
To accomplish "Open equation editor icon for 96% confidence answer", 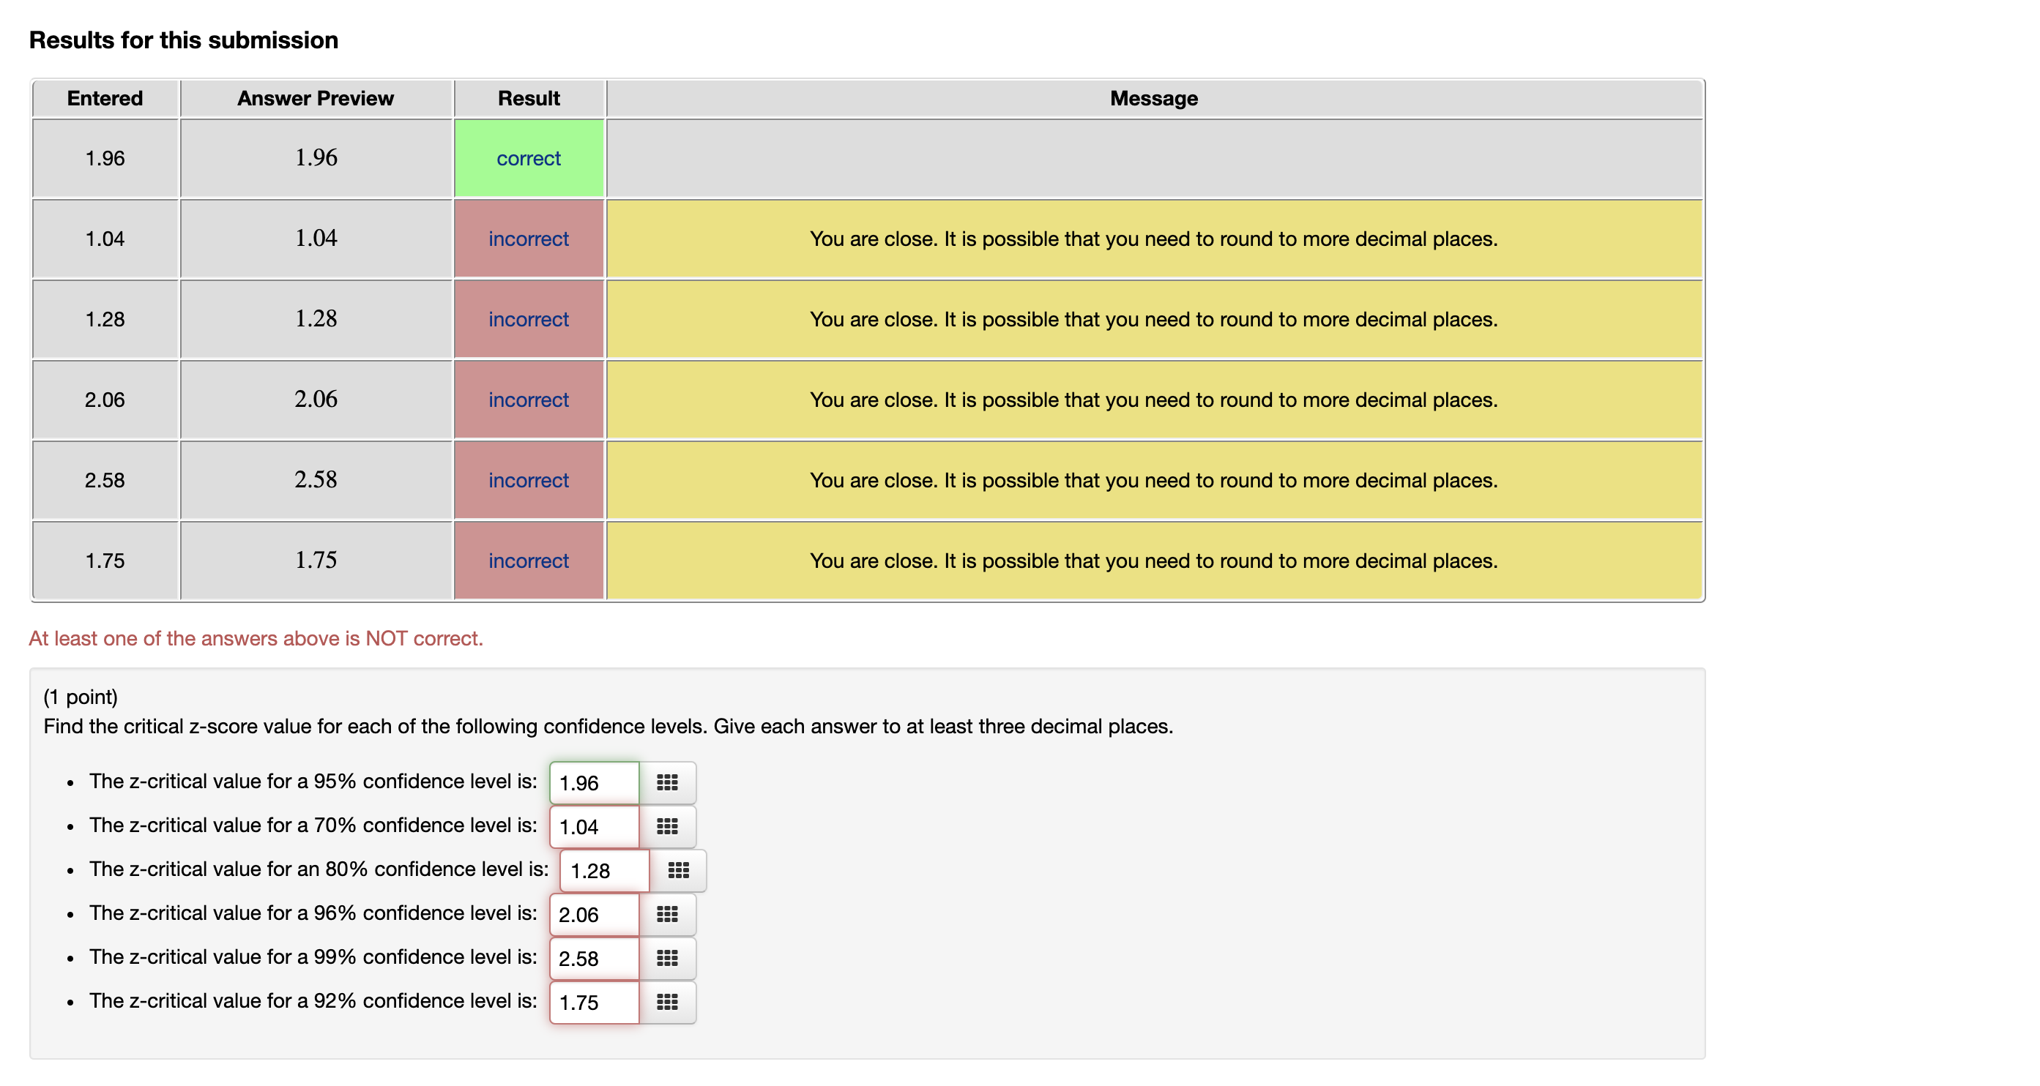I will (x=667, y=914).
